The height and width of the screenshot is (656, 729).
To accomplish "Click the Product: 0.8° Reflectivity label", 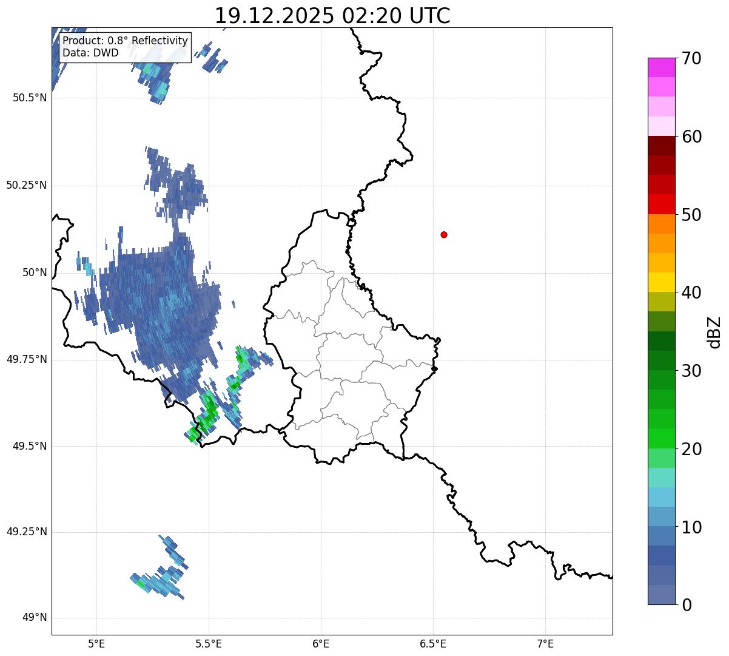I will pyautogui.click(x=126, y=41).
